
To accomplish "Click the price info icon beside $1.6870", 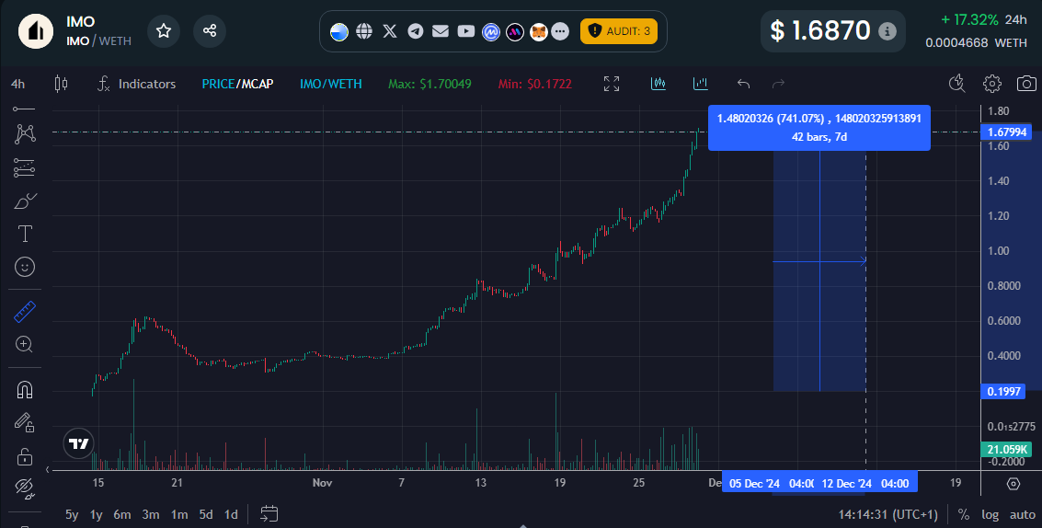I will click(887, 30).
